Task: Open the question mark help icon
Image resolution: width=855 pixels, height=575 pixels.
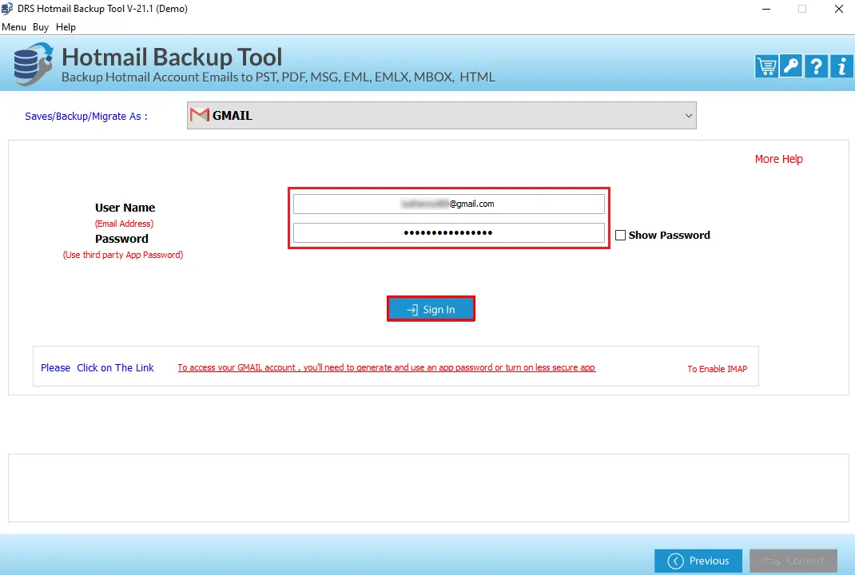Action: point(816,66)
